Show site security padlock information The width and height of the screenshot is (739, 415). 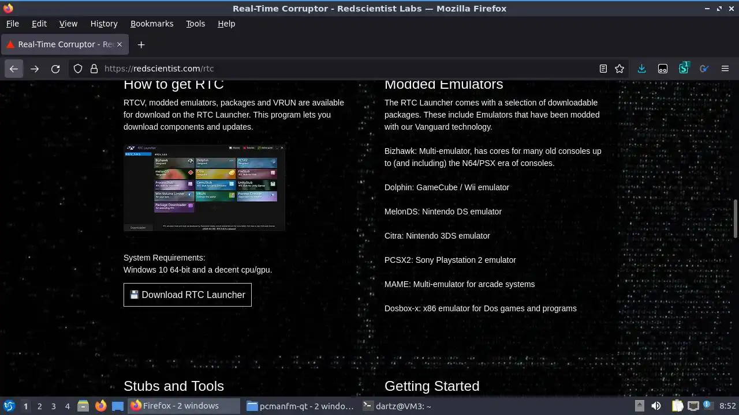(94, 69)
